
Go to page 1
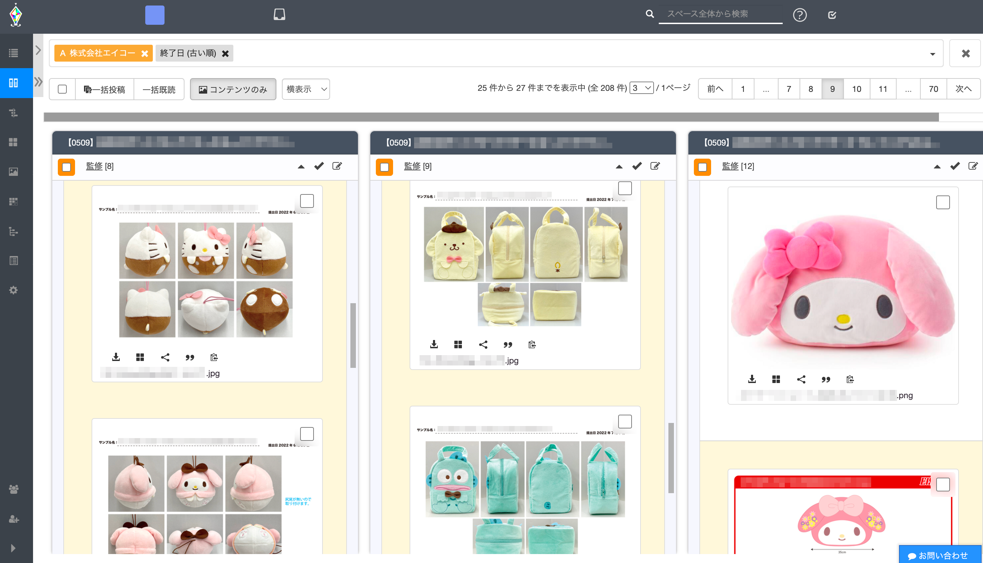743,89
